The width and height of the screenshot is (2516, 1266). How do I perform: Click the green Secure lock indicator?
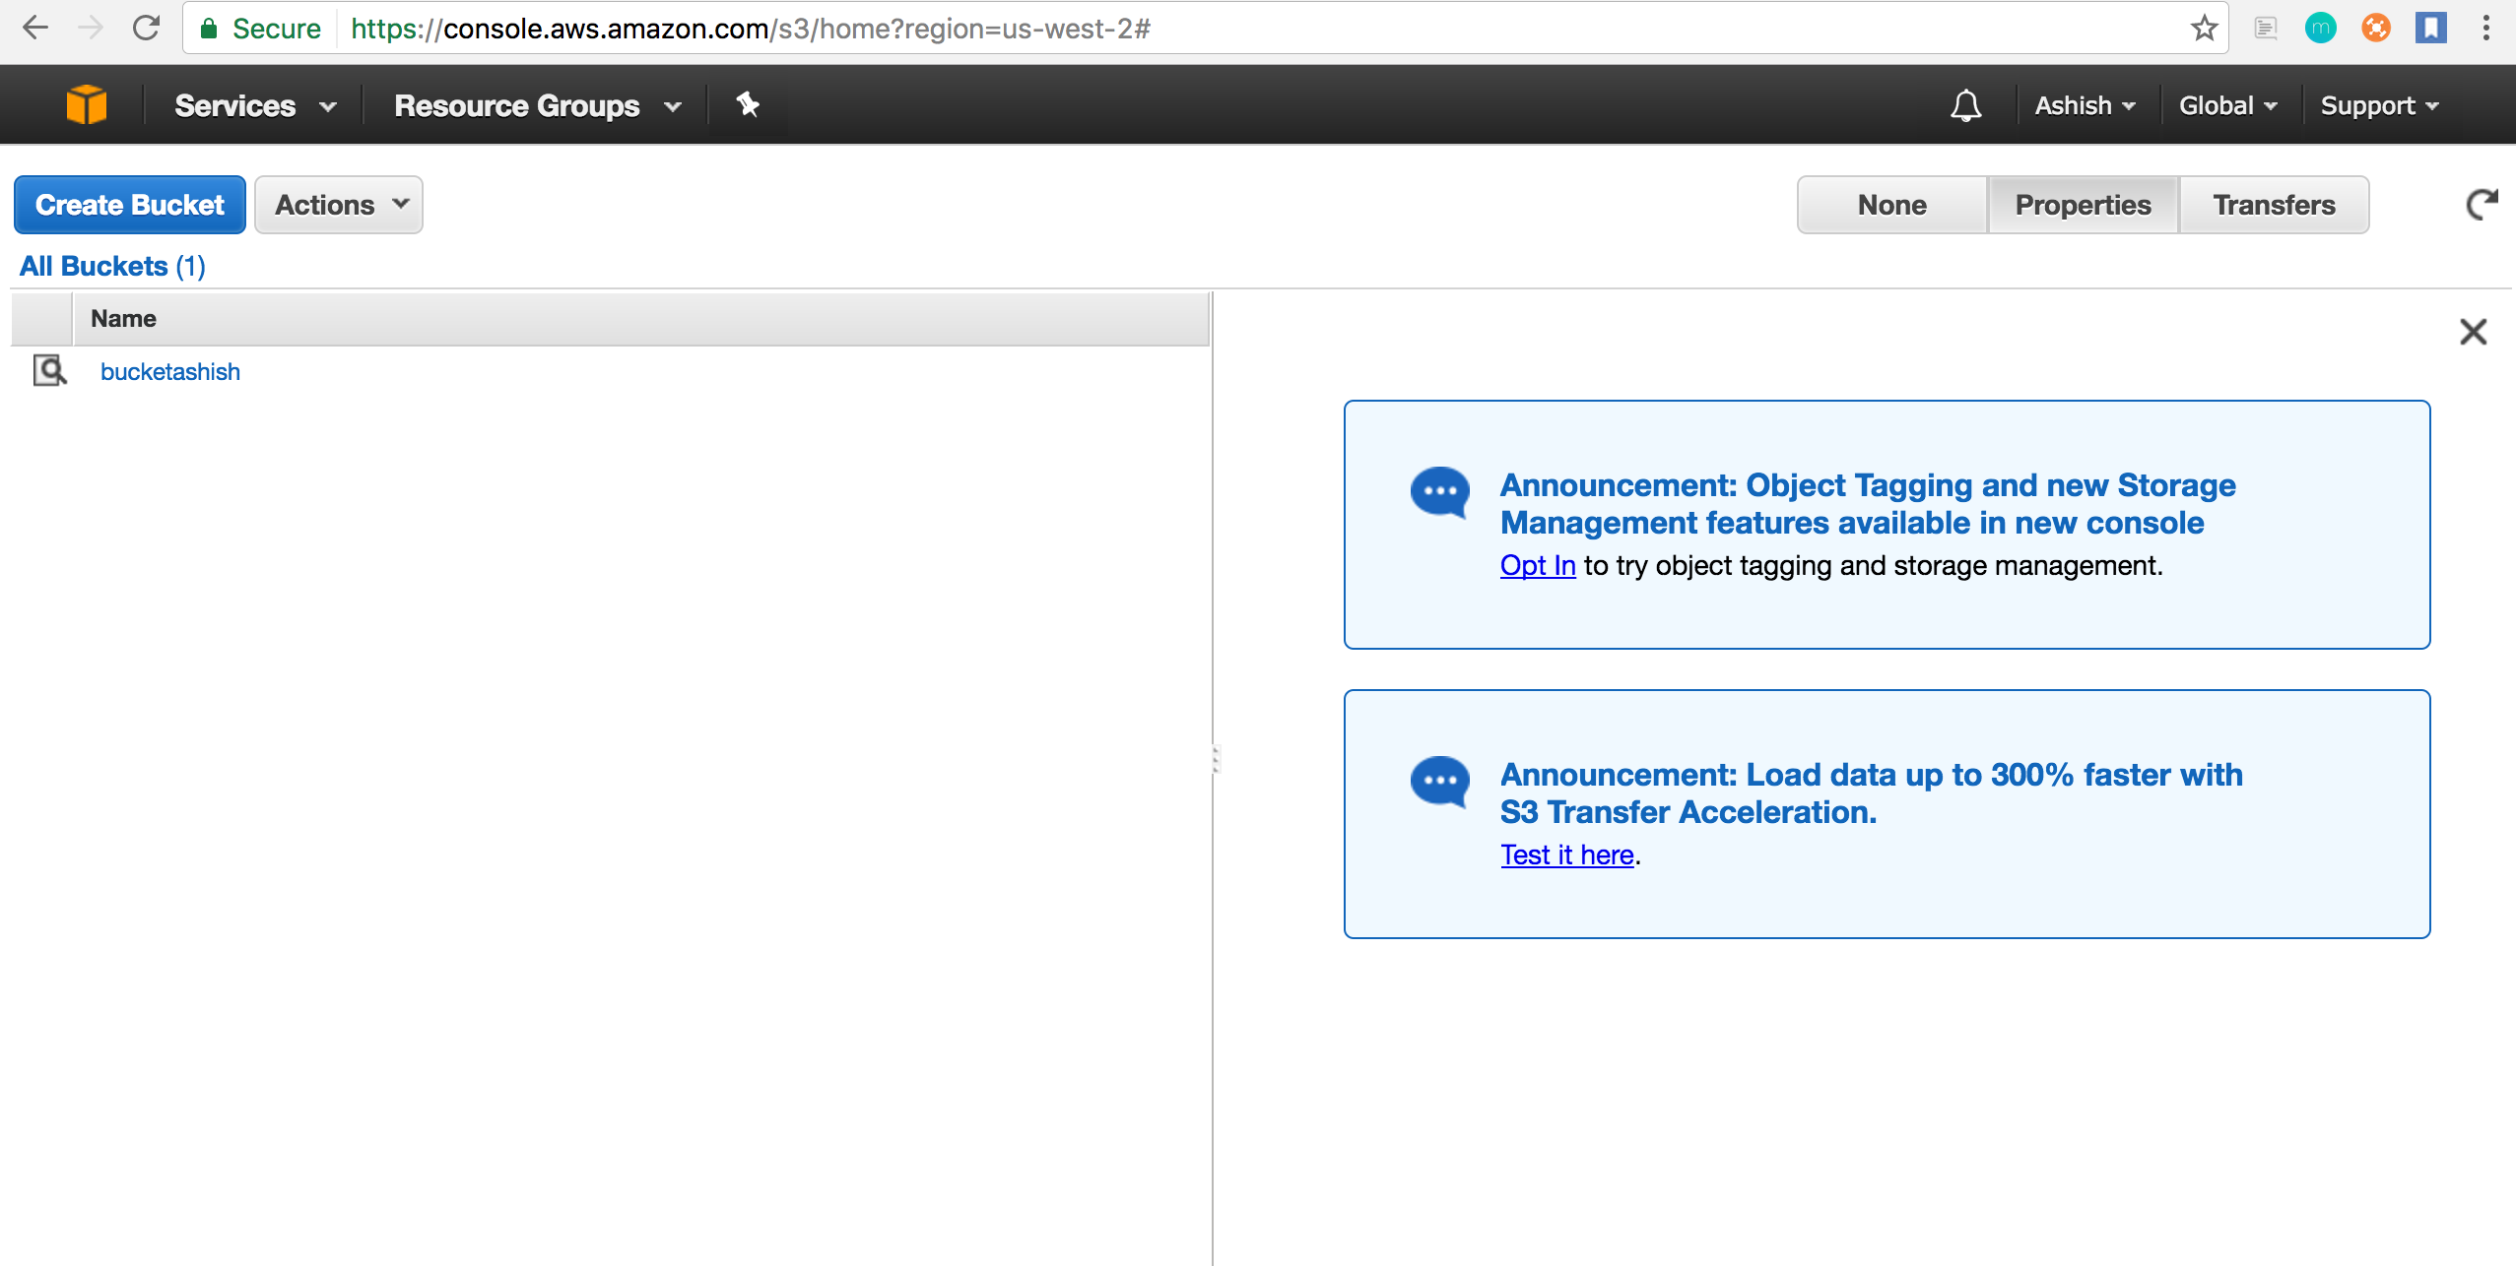click(x=260, y=29)
